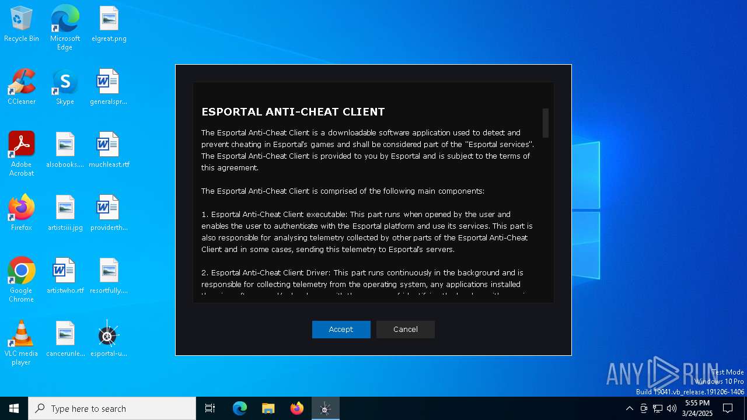Select the Adobe Acrobat desktop shortcut
Image resolution: width=747 pixels, height=420 pixels.
(x=22, y=154)
